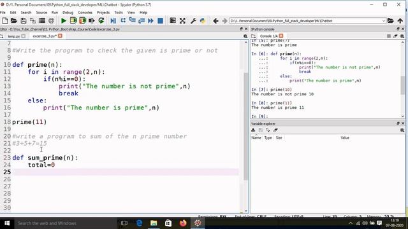408x229 pixels.
Task: Open the file list / browse tabs icon
Action: tap(42, 20)
